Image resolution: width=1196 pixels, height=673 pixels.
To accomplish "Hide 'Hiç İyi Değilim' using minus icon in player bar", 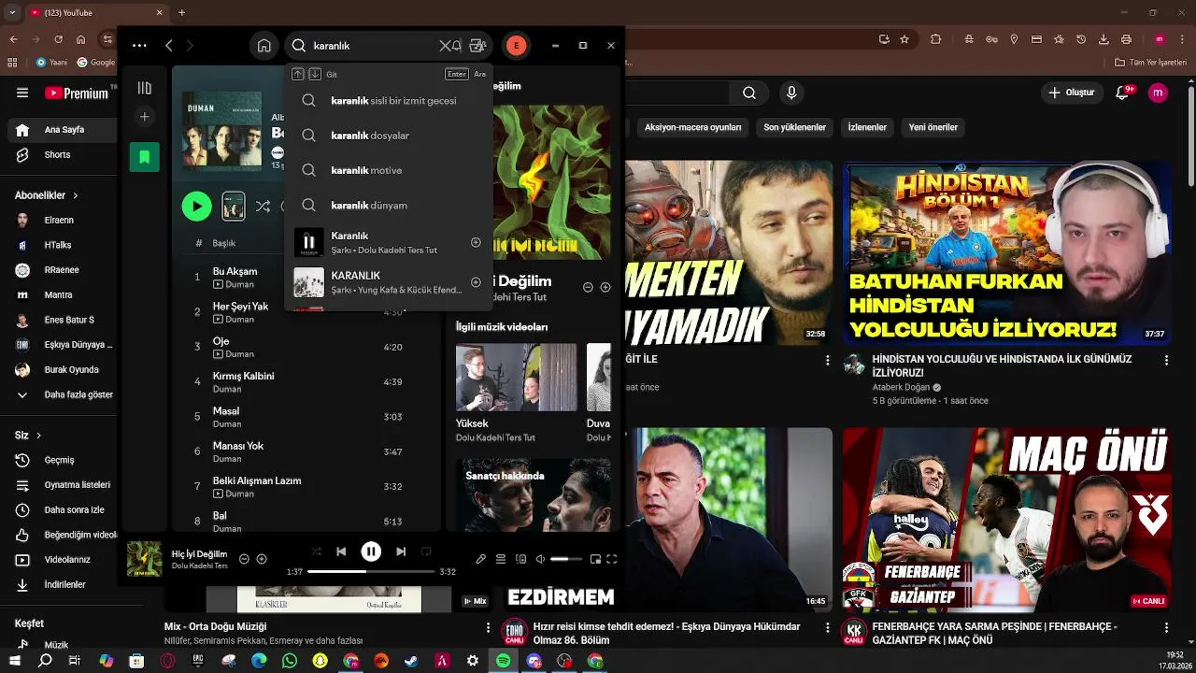I will 244,559.
